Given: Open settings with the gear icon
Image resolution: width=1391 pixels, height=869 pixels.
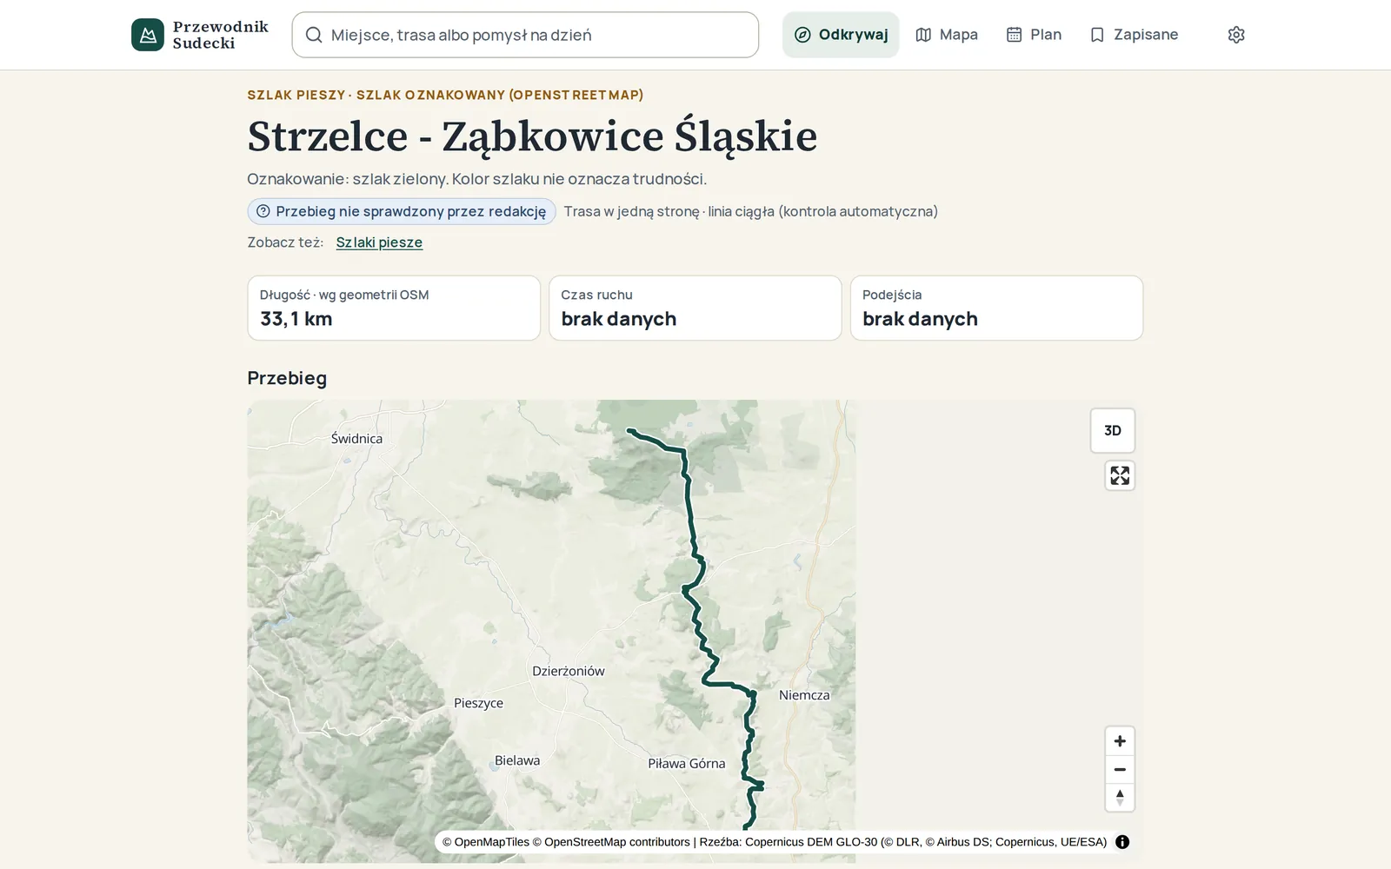Looking at the screenshot, I should coord(1236,35).
